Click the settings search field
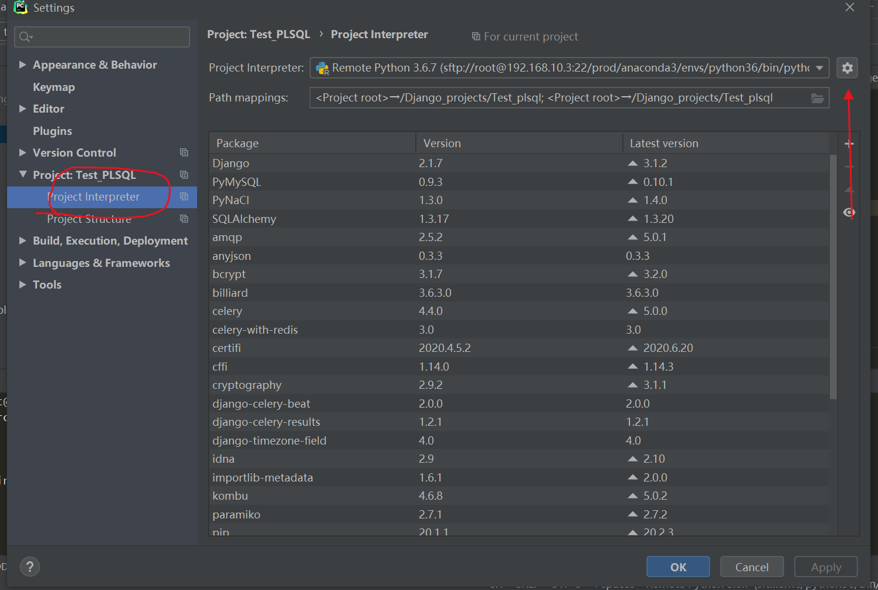878x590 pixels. click(x=102, y=37)
